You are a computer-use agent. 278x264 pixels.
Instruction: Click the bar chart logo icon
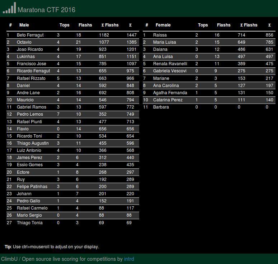pyautogui.click(x=9, y=8)
